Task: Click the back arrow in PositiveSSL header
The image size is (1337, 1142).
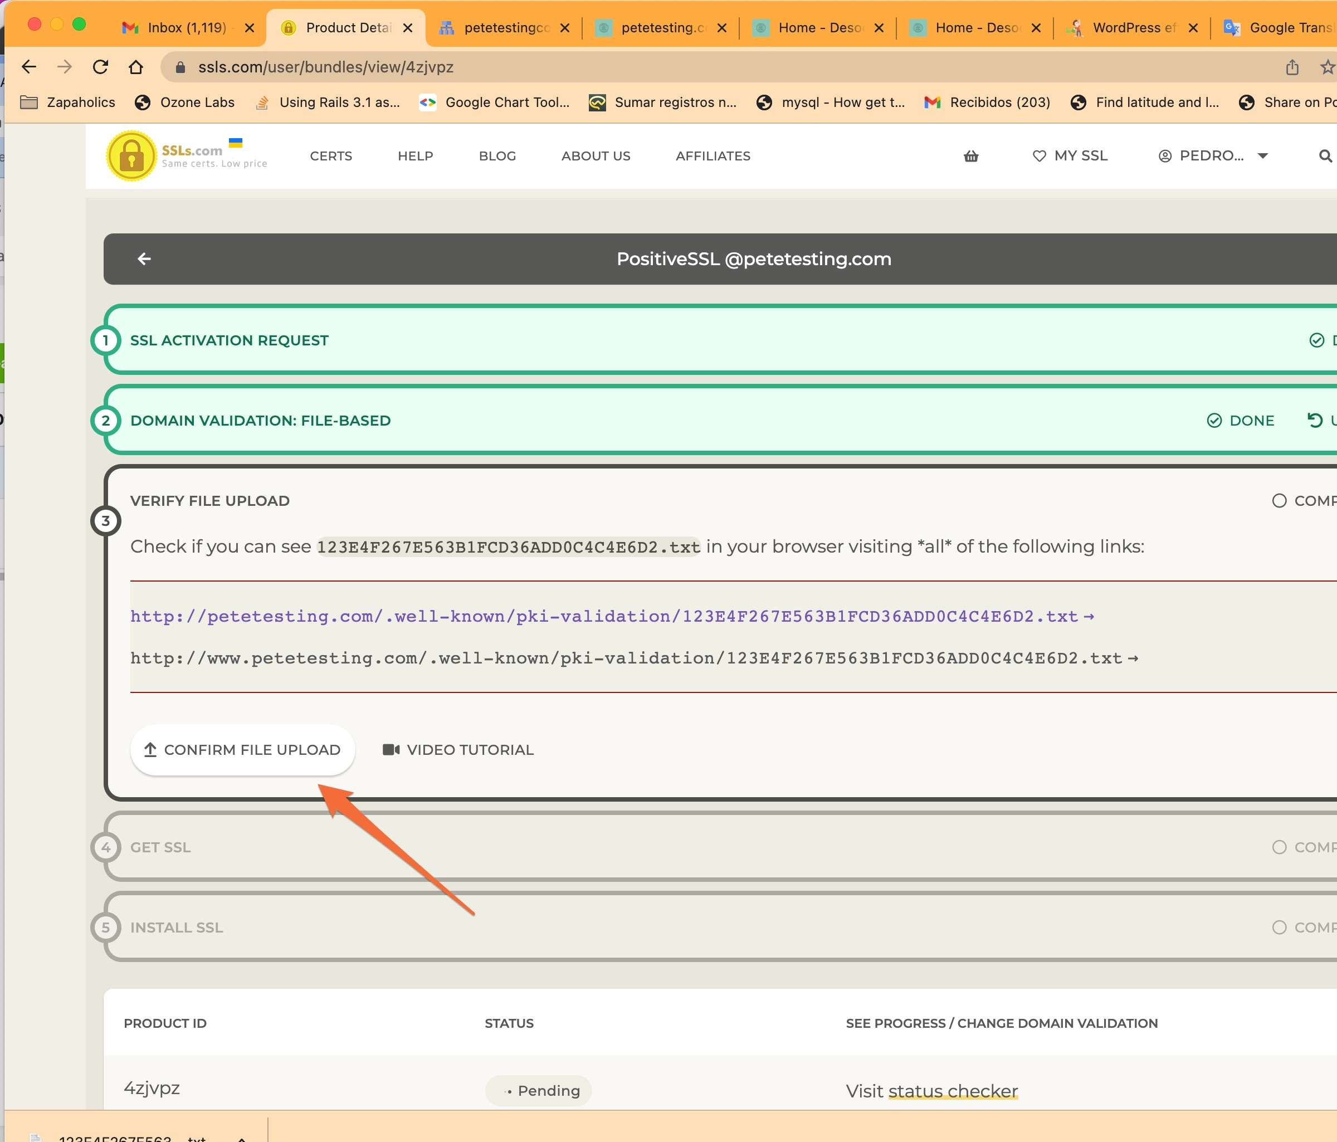Action: click(x=144, y=258)
